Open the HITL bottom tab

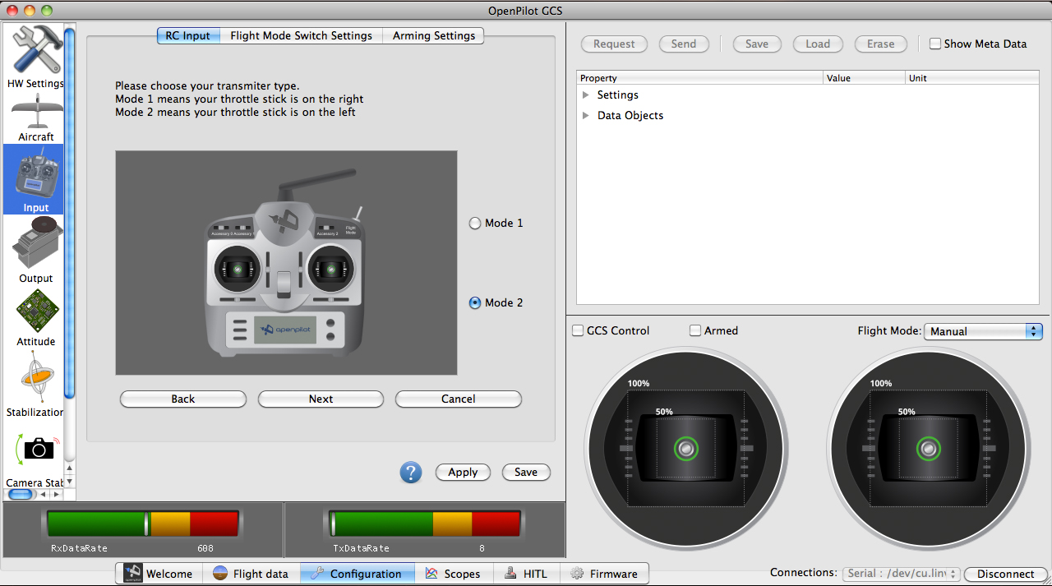pos(525,574)
